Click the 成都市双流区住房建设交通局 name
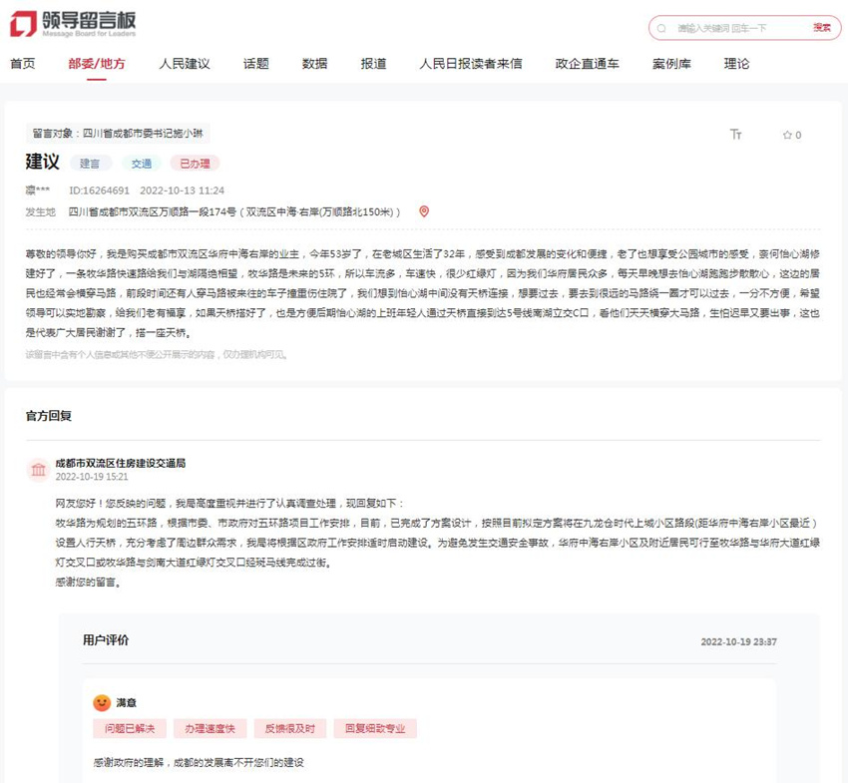Screen dimensions: 848x783 point(120,463)
